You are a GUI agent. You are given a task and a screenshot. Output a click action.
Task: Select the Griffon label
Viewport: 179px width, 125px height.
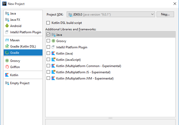coord(15,67)
